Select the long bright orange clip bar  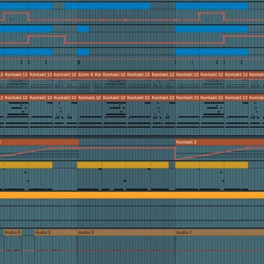point(132,195)
